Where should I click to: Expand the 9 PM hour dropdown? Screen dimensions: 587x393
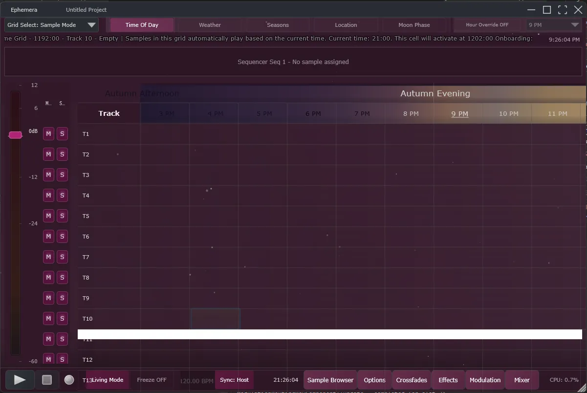tap(554, 25)
